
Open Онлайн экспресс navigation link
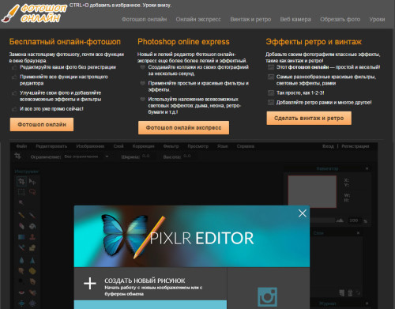[x=198, y=19]
